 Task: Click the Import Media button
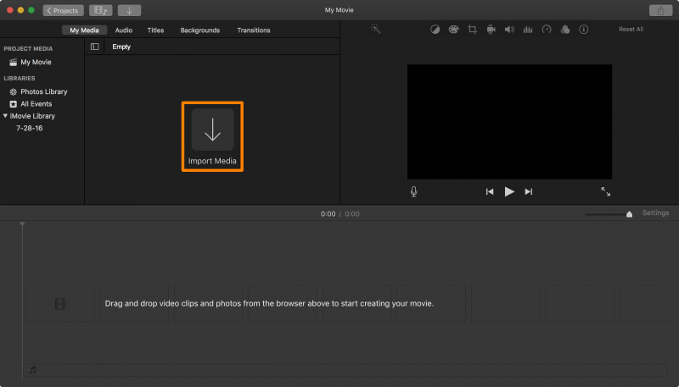click(212, 135)
